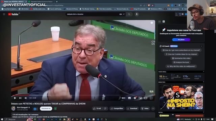The image size is (216, 121).
Task: Click the Compartilhar share button
Action: tap(117, 109)
